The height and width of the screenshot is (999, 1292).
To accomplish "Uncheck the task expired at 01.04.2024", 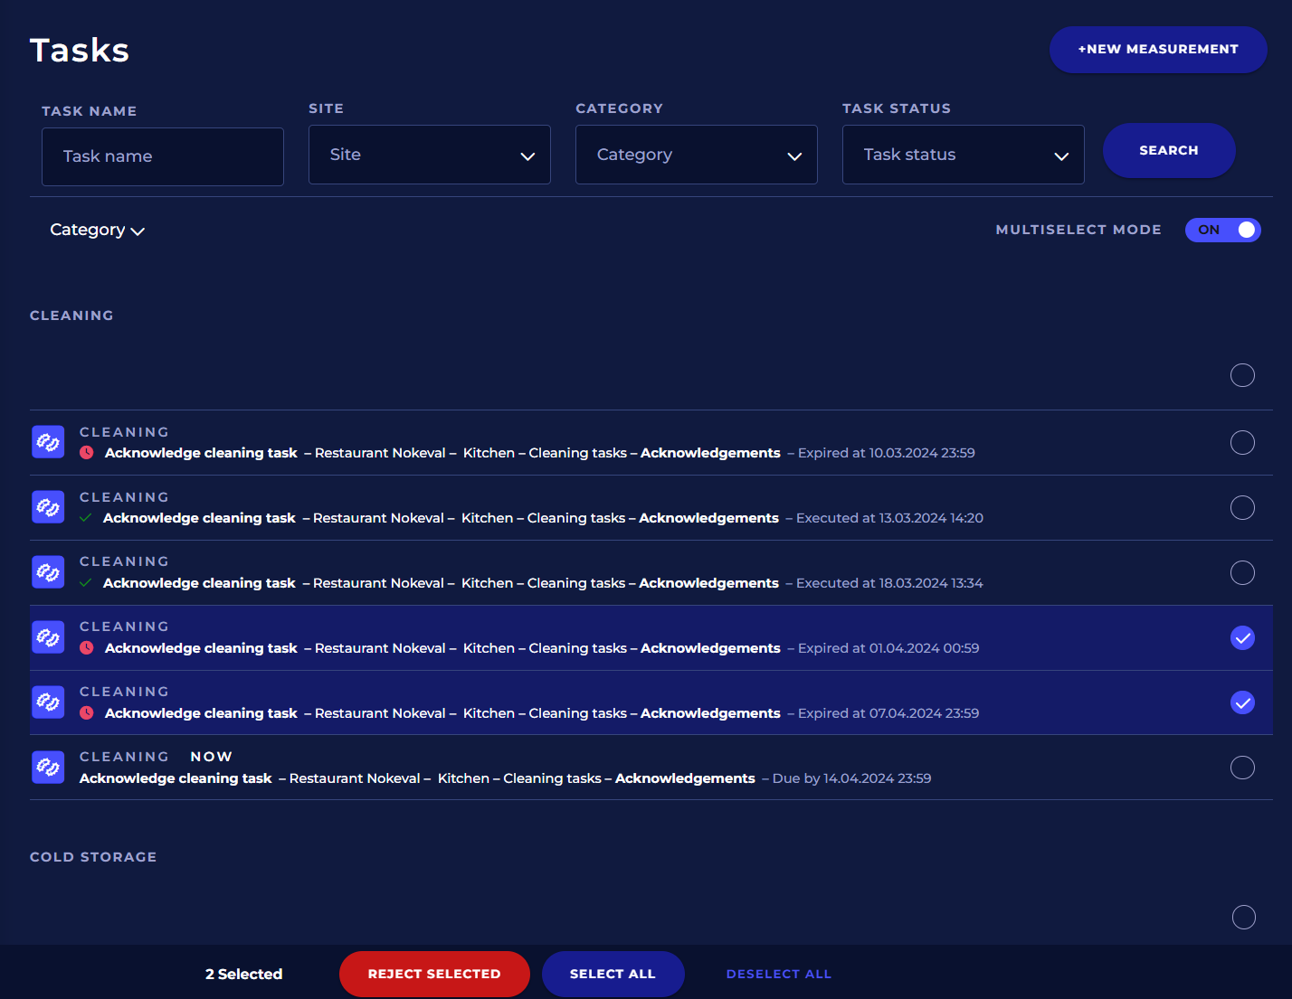I will pyautogui.click(x=1242, y=637).
